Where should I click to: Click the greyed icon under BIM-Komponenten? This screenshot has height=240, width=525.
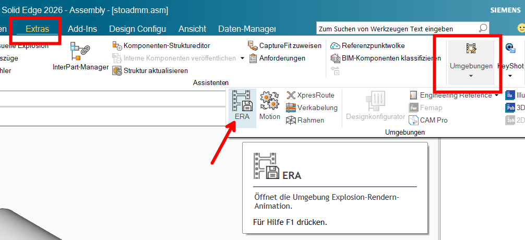point(335,70)
